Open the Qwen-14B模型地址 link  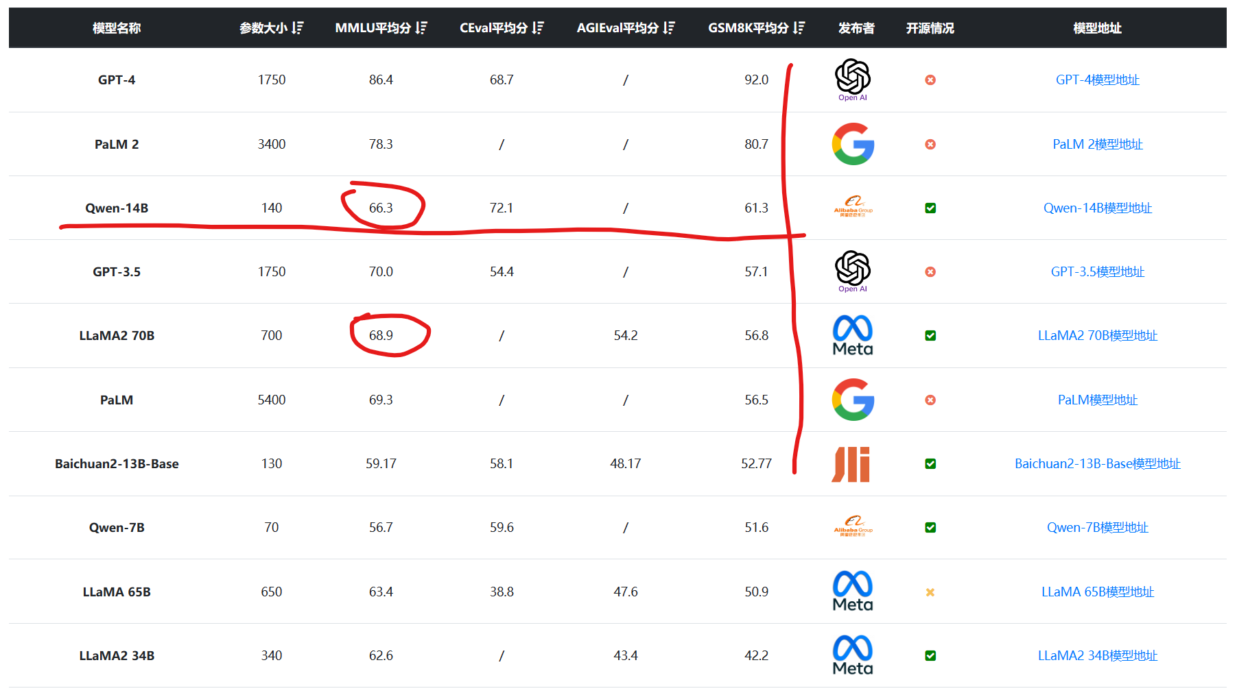click(1098, 208)
